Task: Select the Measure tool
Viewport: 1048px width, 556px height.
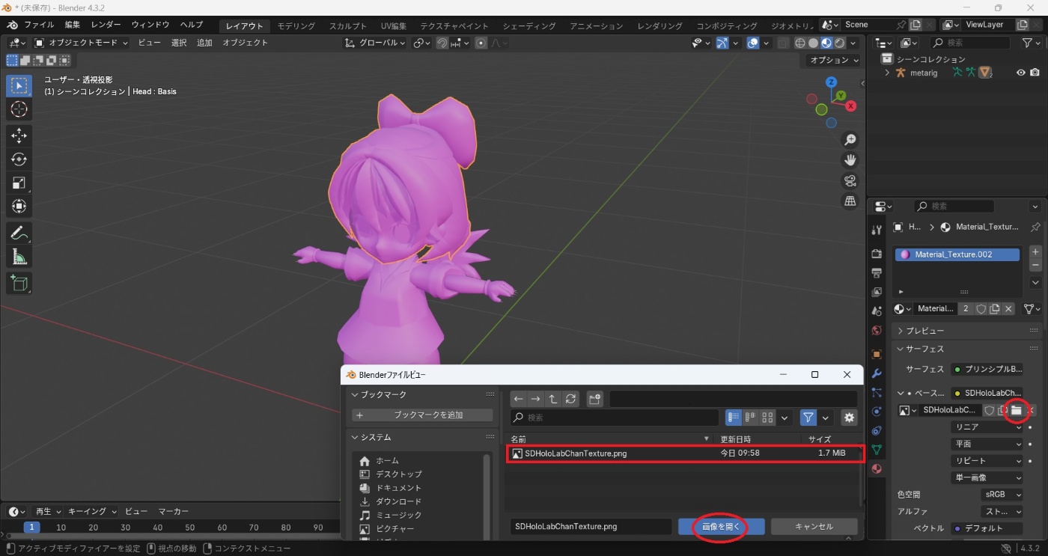Action: pyautogui.click(x=19, y=257)
